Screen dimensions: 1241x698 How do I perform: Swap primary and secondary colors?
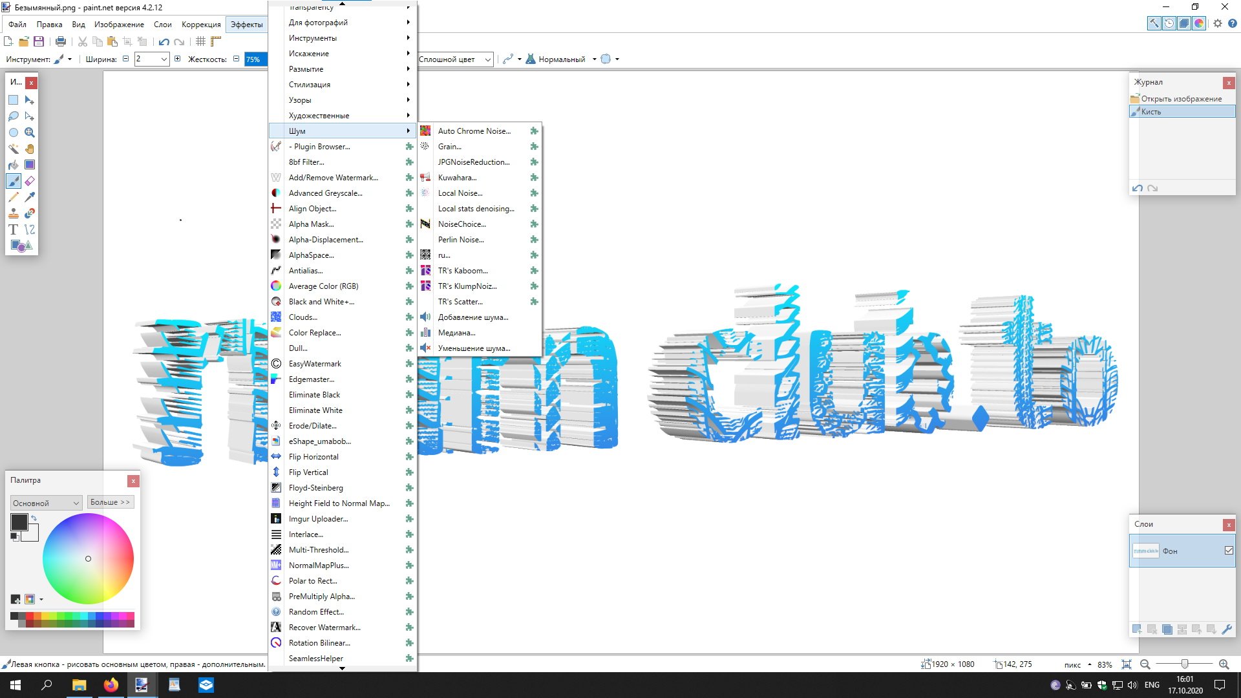pos(34,518)
